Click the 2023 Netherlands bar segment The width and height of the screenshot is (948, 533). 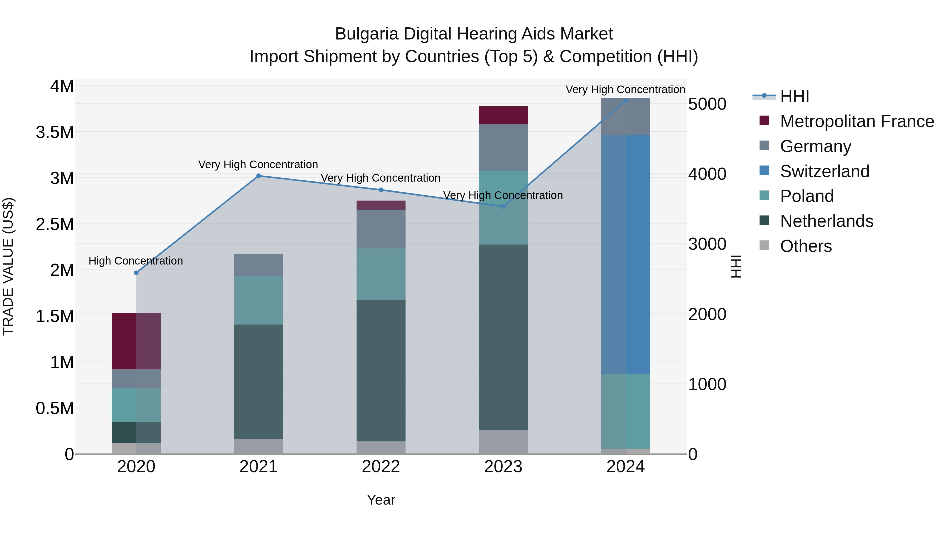503,337
